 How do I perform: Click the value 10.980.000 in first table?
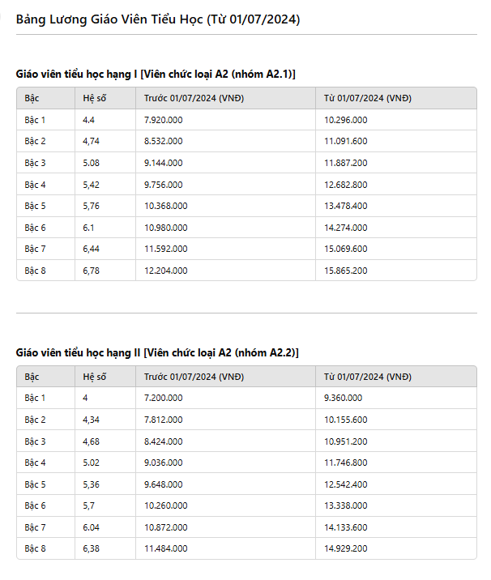(225, 228)
